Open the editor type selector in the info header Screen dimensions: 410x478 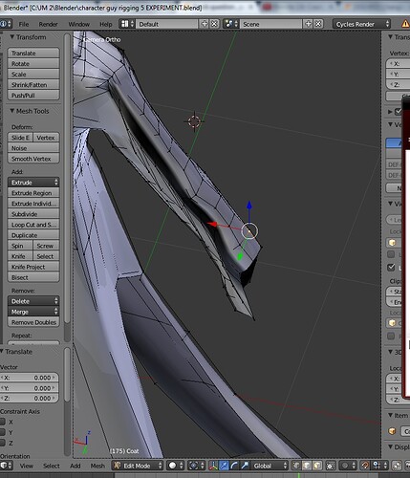(5, 24)
